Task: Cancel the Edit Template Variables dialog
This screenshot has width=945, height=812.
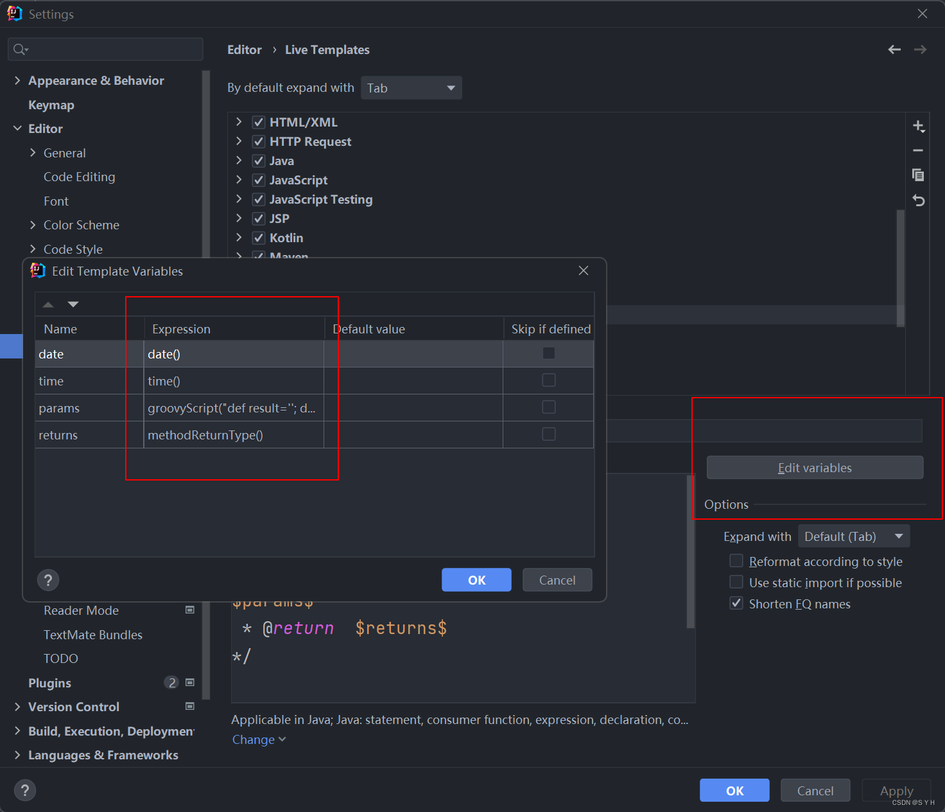Action: point(557,580)
